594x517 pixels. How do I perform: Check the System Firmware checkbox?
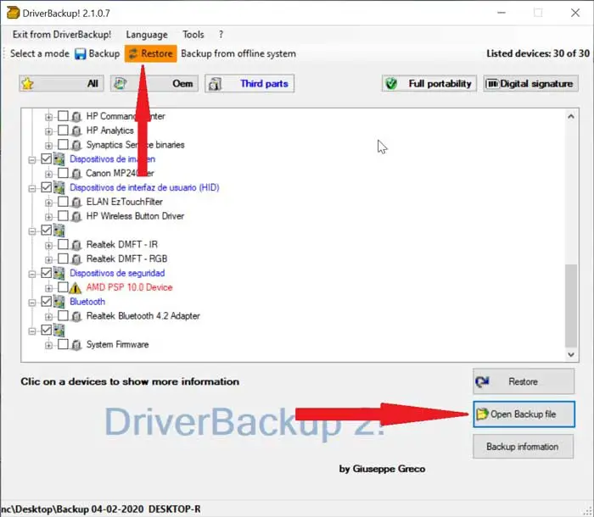click(63, 344)
